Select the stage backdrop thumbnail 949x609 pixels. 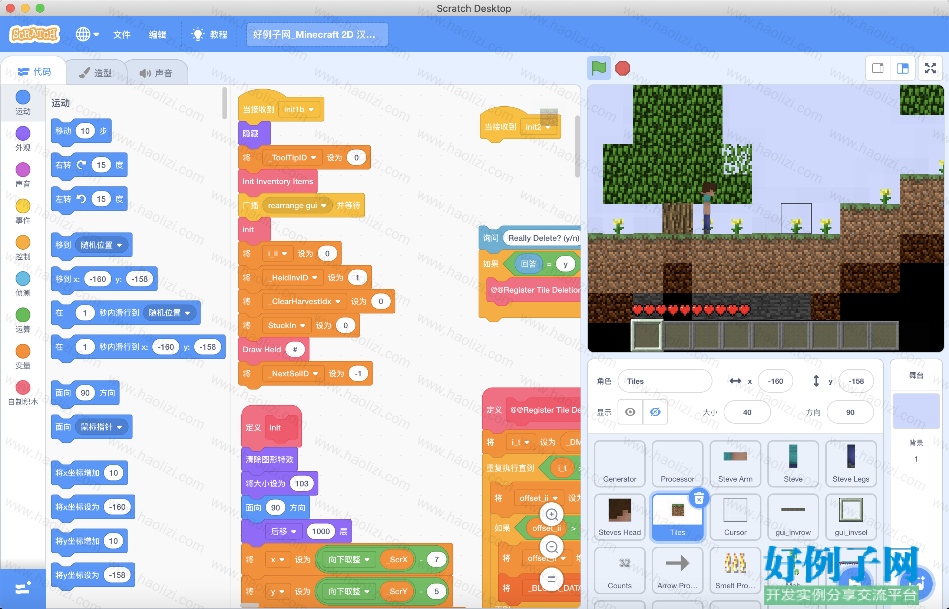coord(916,411)
